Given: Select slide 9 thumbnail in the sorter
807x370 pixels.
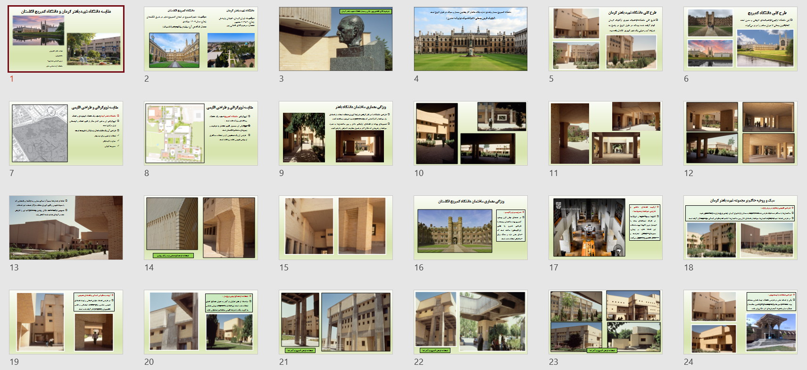Looking at the screenshot, I should (x=336, y=134).
